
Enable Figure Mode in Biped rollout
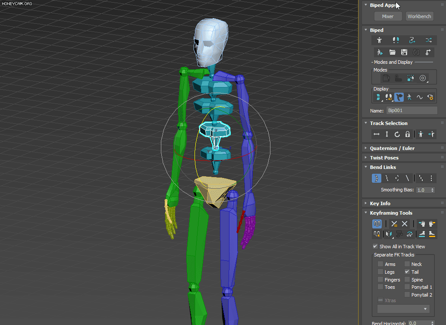tap(379, 40)
